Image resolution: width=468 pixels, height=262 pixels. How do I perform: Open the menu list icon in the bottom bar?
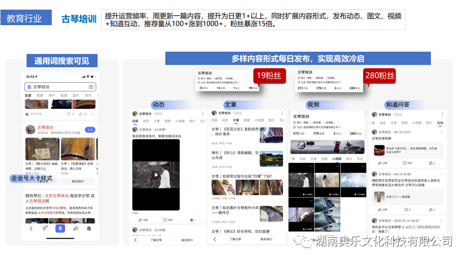pos(44,229)
